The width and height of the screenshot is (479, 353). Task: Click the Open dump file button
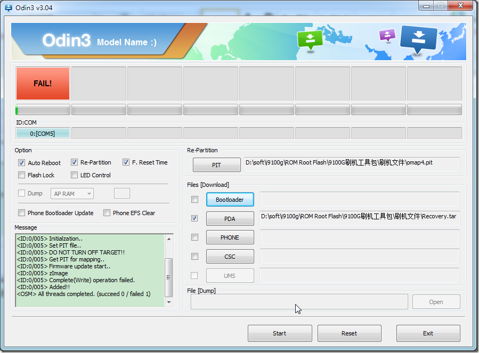(x=436, y=302)
